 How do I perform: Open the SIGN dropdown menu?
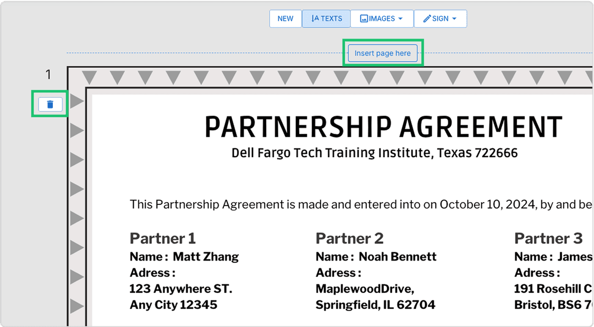pyautogui.click(x=440, y=19)
